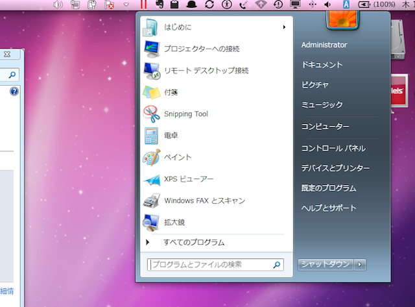Open ミュージック folder link
The image size is (415, 307).
(x=322, y=105)
